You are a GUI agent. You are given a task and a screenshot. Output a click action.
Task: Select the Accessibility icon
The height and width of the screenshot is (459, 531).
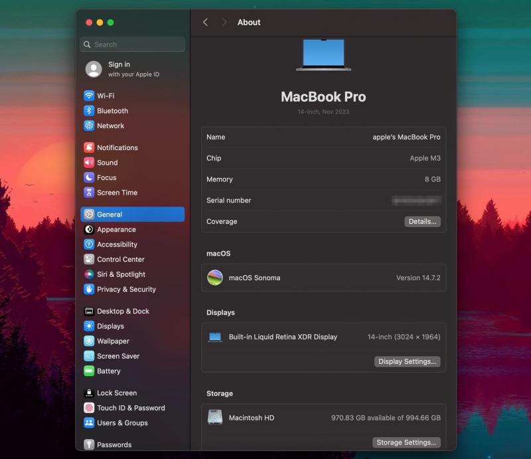[x=89, y=244]
